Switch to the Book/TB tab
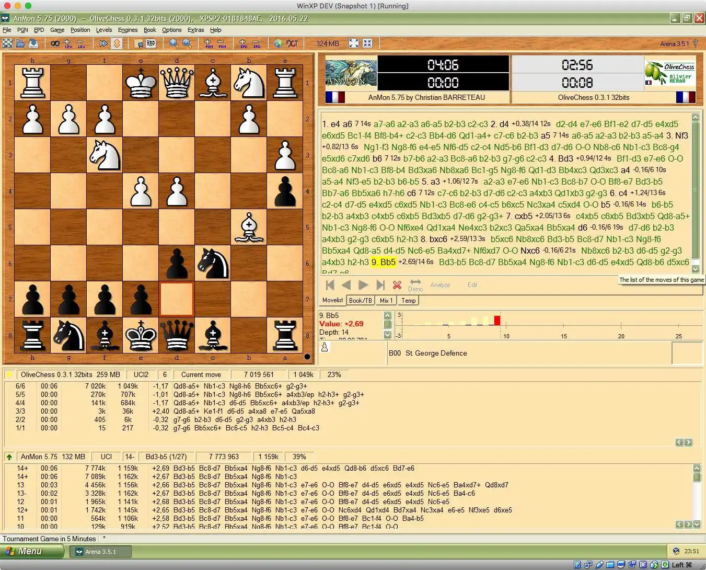Screen dimensions: 706x570 click(x=361, y=301)
